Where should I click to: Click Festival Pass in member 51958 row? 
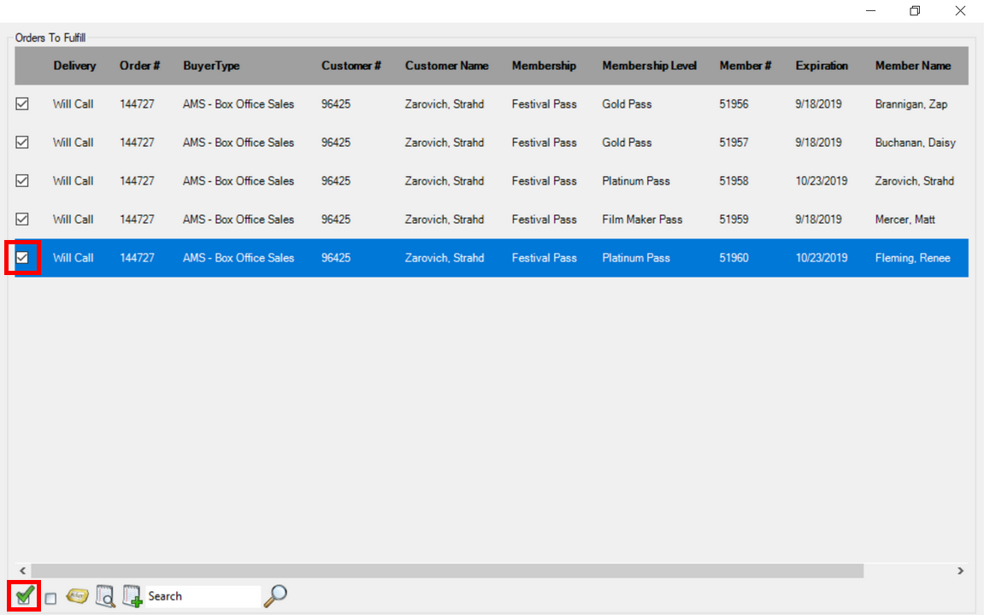coord(544,180)
